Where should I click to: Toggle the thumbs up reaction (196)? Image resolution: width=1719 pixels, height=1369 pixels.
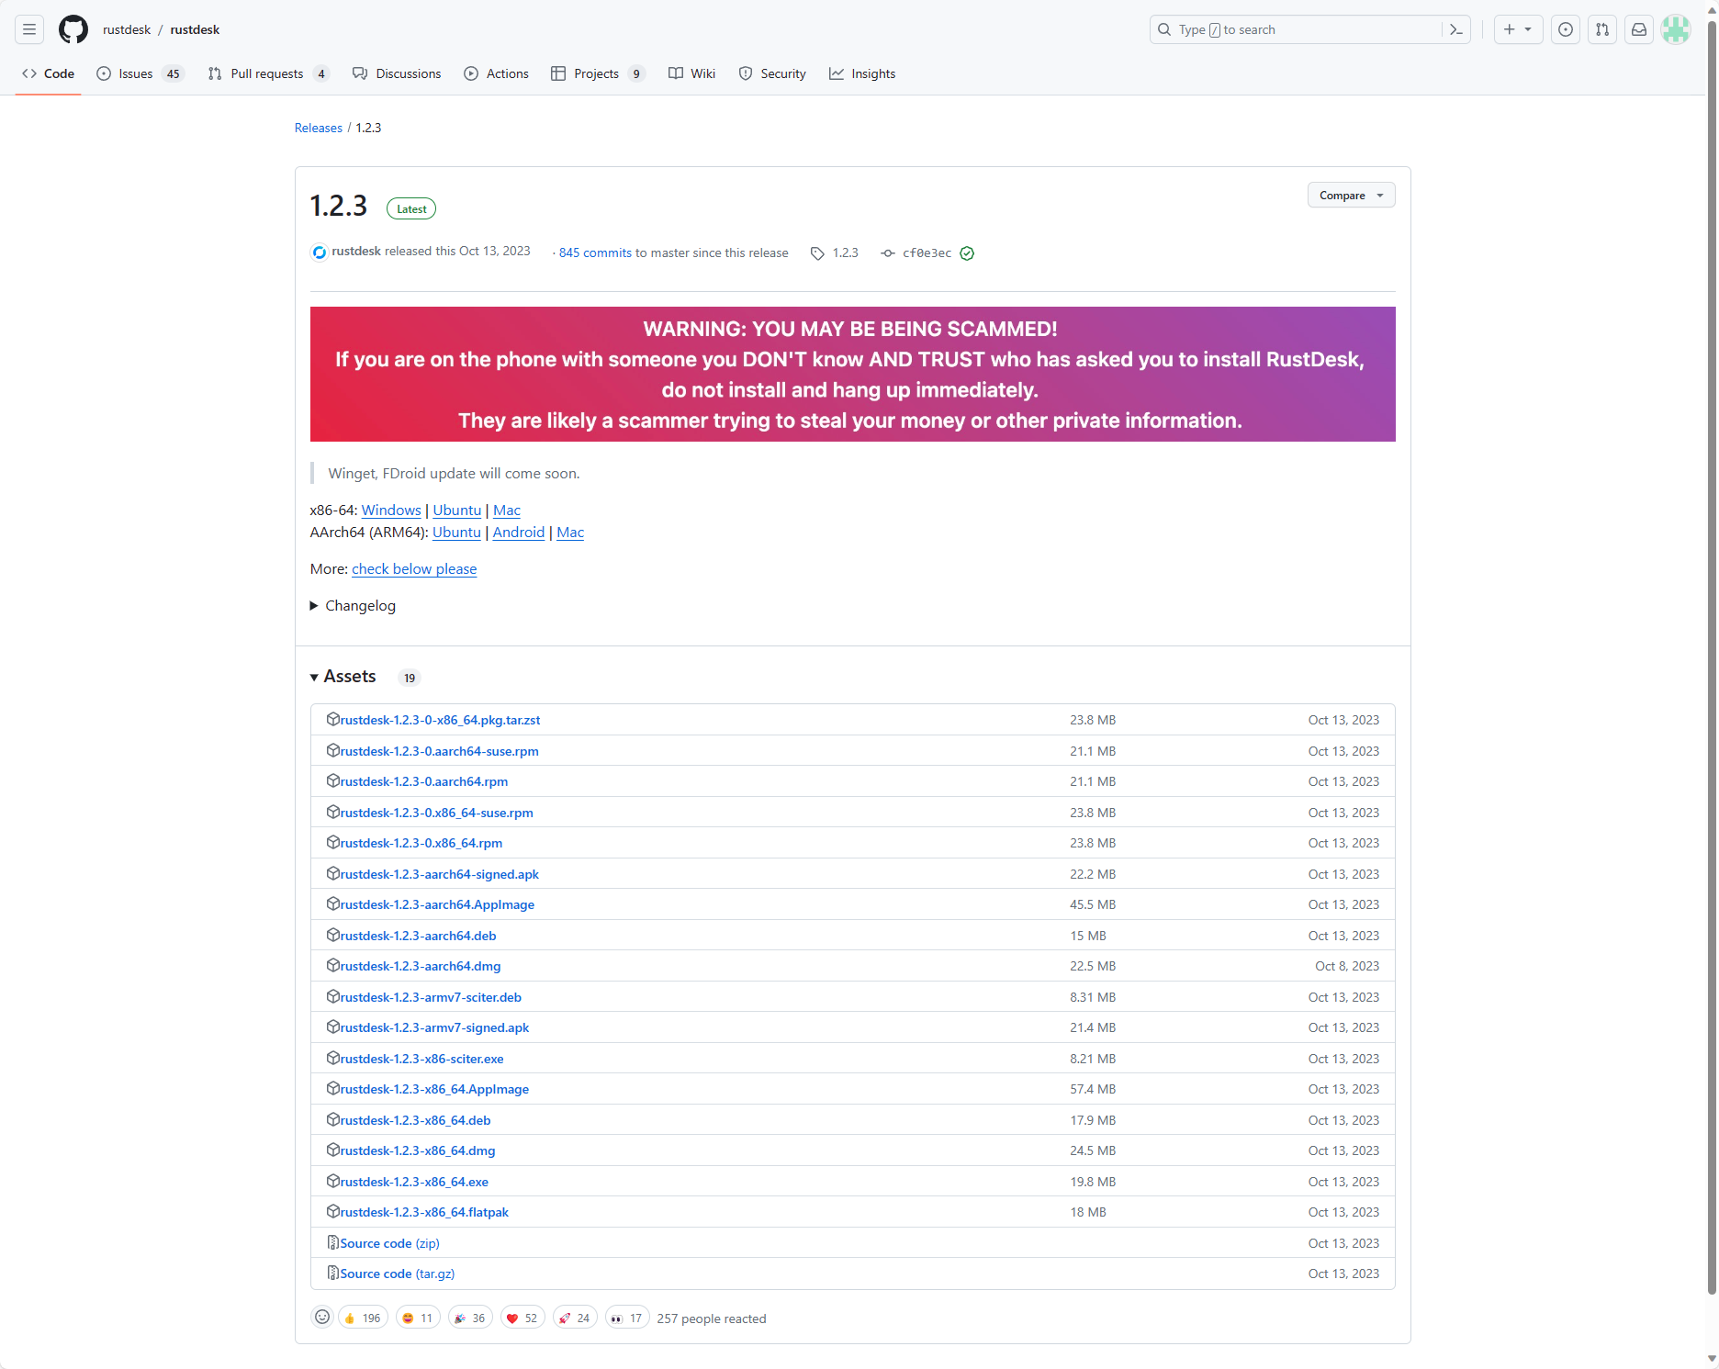coord(363,1318)
